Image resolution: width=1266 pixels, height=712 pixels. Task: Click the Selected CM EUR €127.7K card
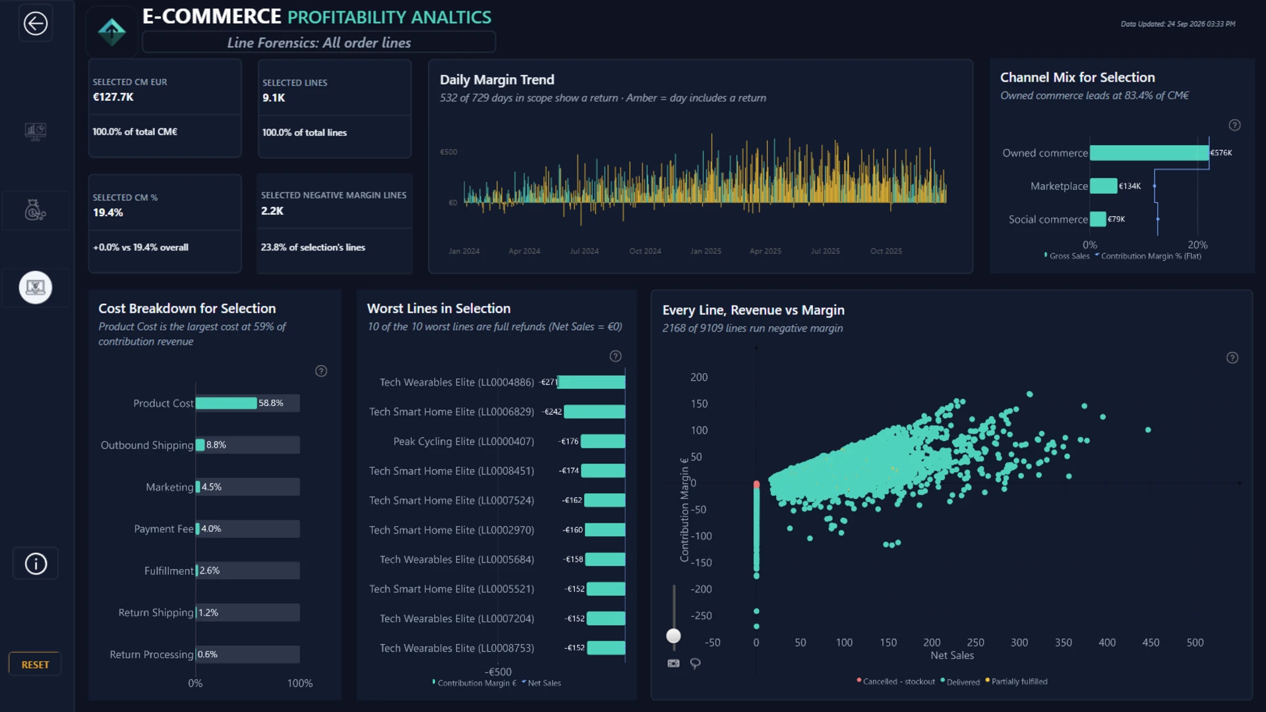pyautogui.click(x=165, y=108)
